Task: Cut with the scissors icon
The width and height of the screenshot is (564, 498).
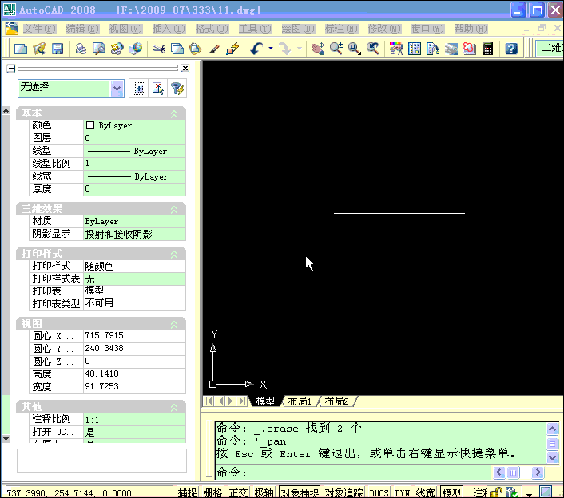Action: pyautogui.click(x=159, y=49)
